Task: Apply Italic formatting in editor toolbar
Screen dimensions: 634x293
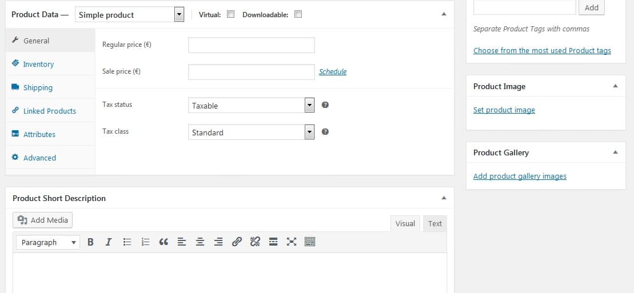Action: pyautogui.click(x=108, y=242)
